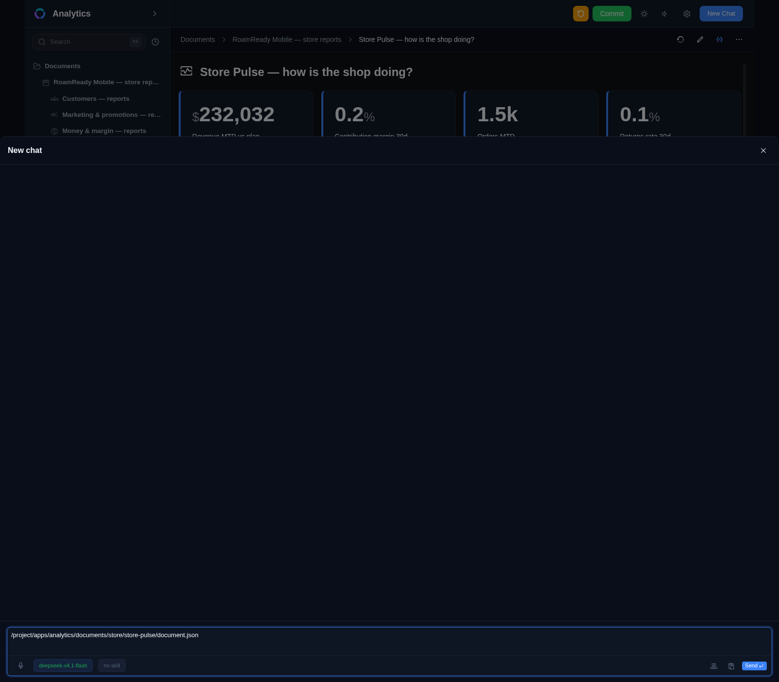The image size is (779, 682).
Task: Click the 0.2% contribution margin card
Action: click(389, 114)
